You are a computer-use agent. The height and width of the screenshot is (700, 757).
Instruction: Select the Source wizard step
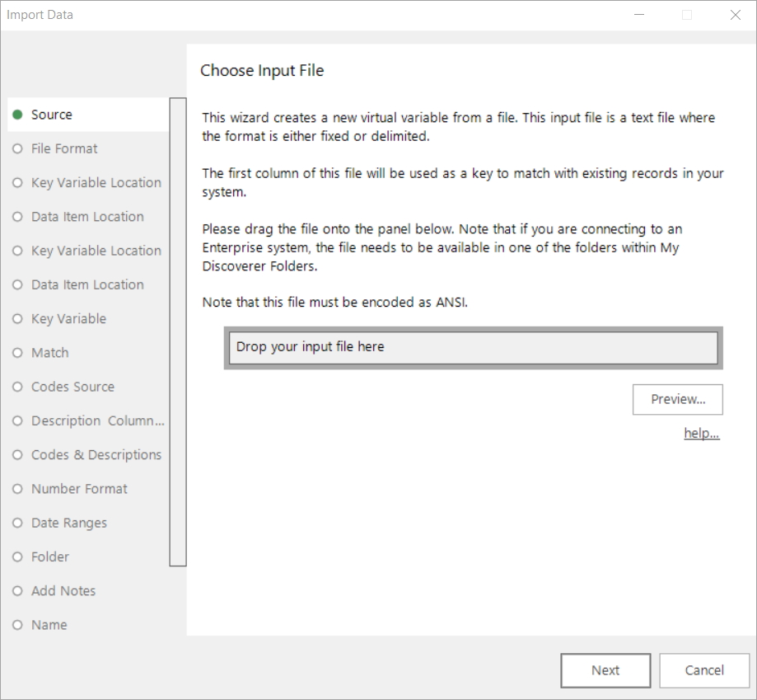coord(88,115)
